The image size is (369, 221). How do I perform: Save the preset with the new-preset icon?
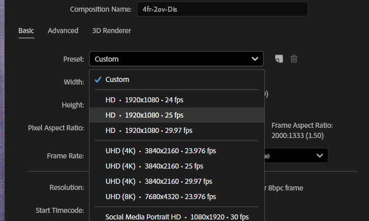pos(278,59)
